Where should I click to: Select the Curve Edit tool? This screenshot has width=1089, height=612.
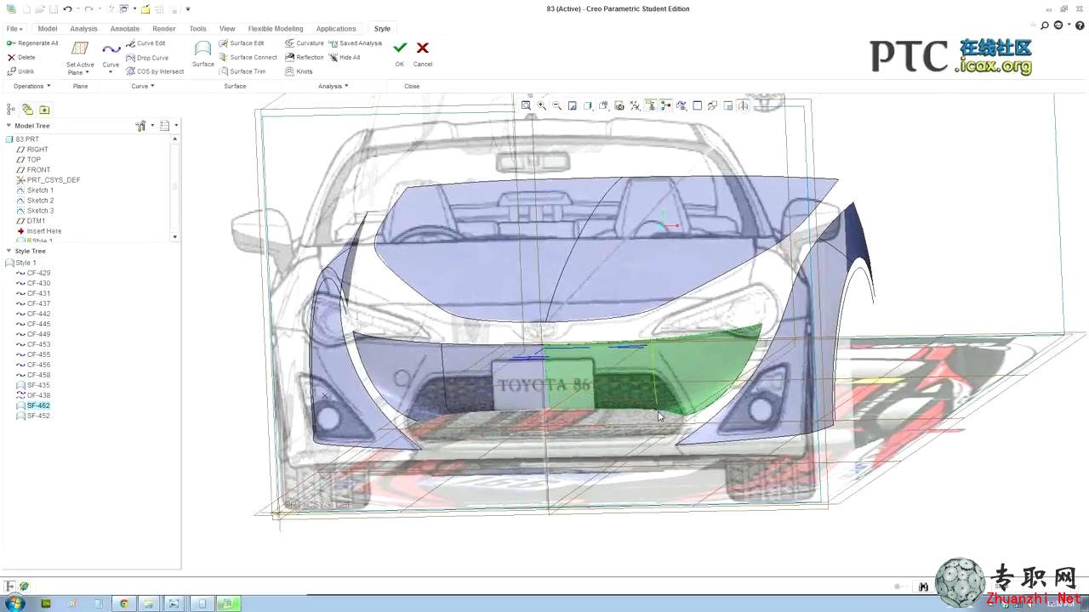coord(145,43)
